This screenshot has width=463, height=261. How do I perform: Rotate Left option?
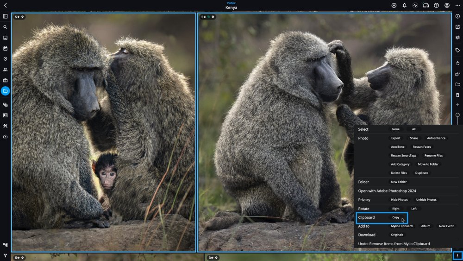413,209
